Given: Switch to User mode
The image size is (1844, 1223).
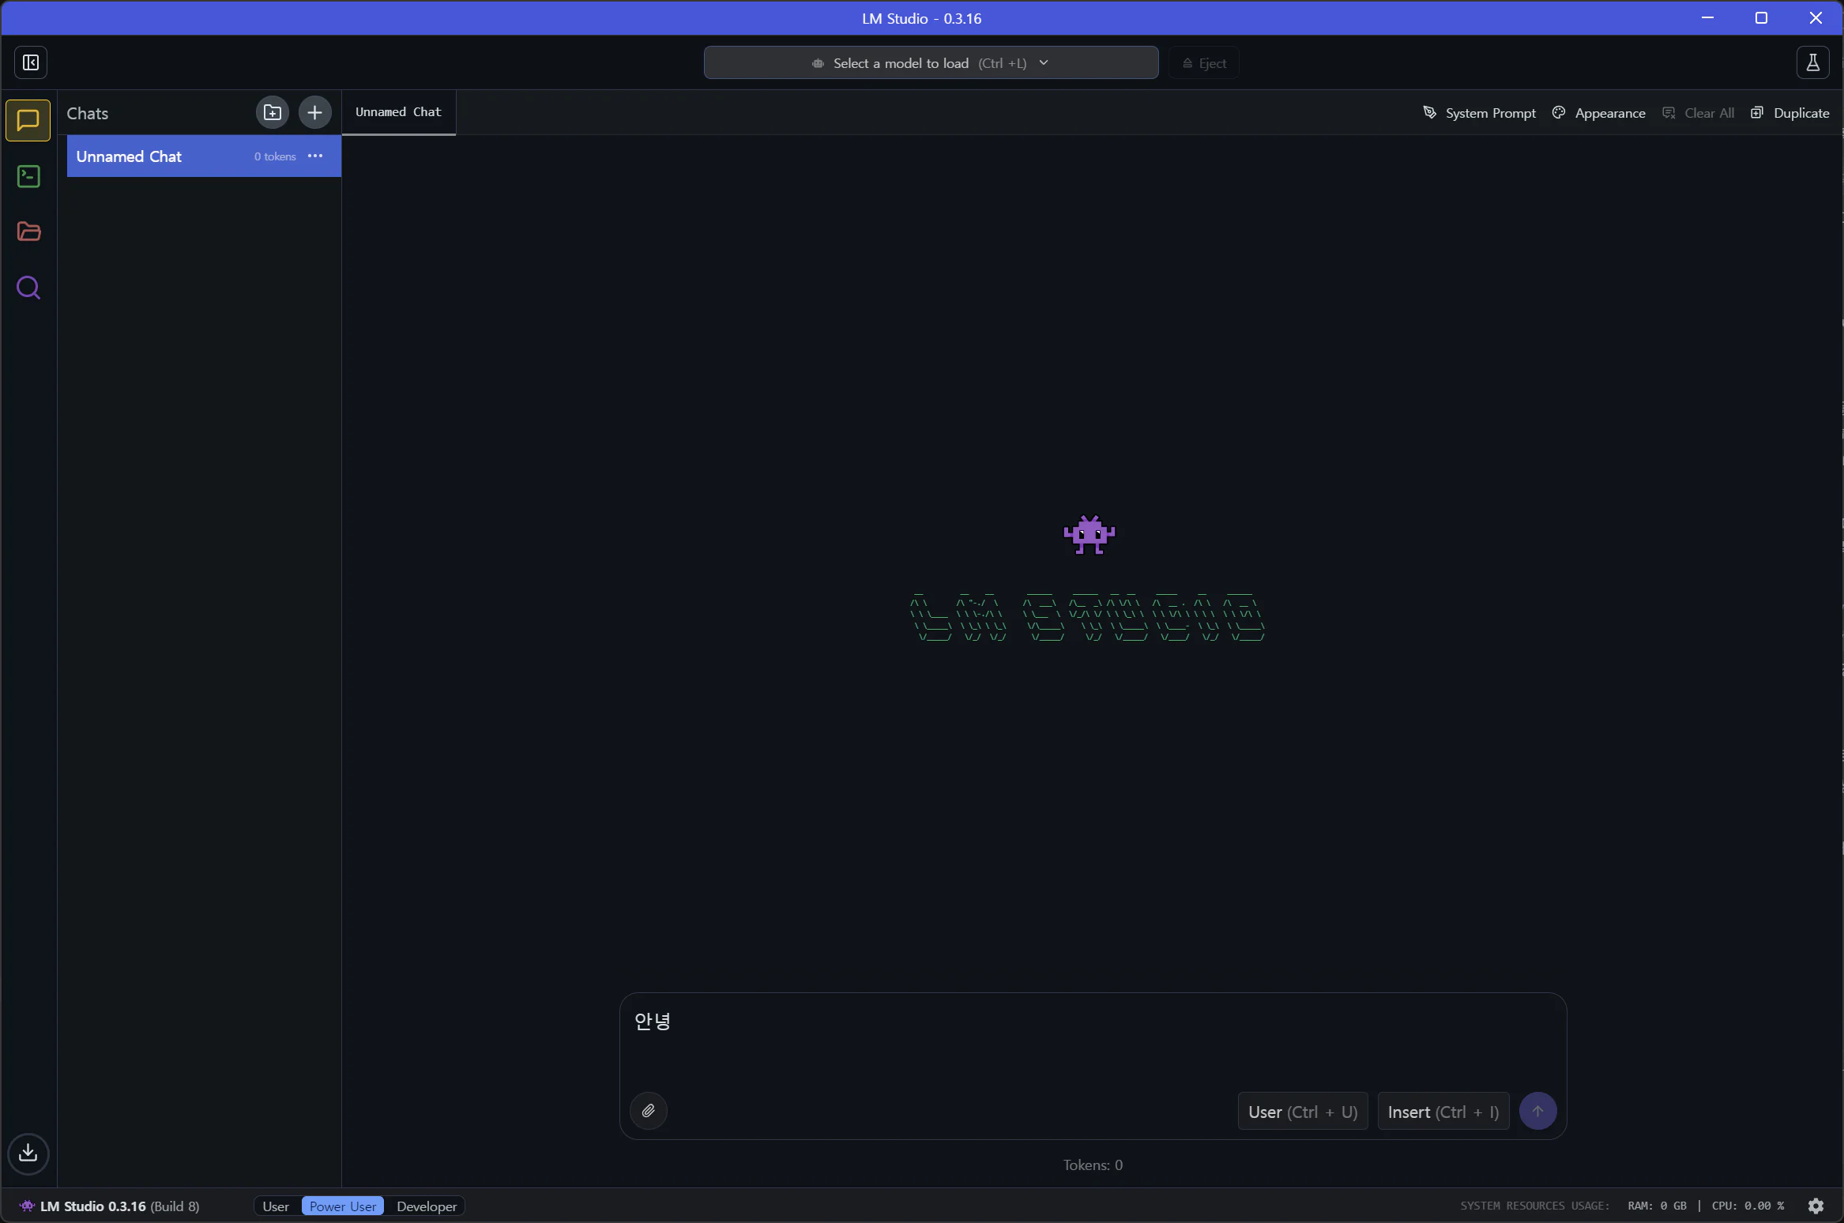Looking at the screenshot, I should pos(276,1206).
